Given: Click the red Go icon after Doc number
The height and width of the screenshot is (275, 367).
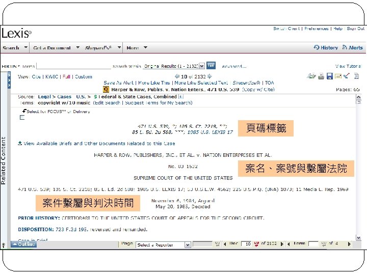Looking at the screenshot, I should pyautogui.click(x=256, y=244).
